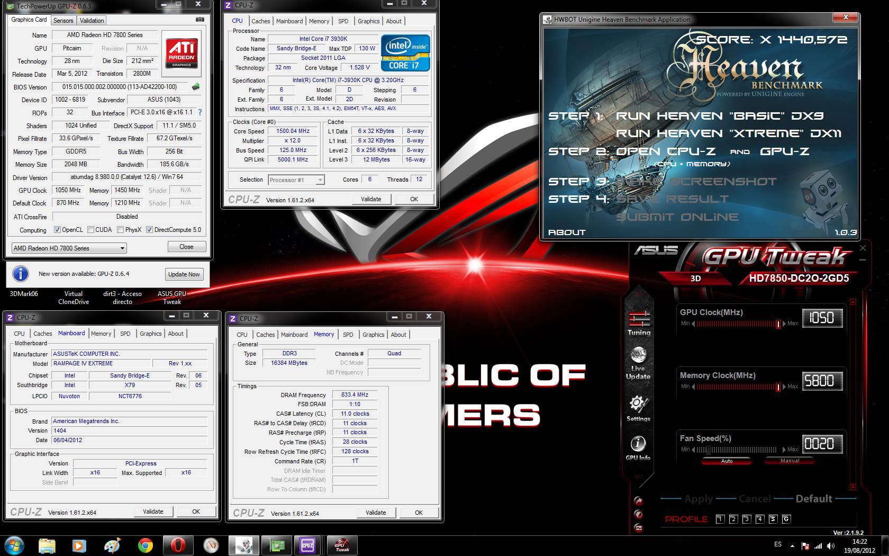Screen dimensions: 889x556
Task: Launch Google Chrome from taskbar
Action: (x=145, y=545)
